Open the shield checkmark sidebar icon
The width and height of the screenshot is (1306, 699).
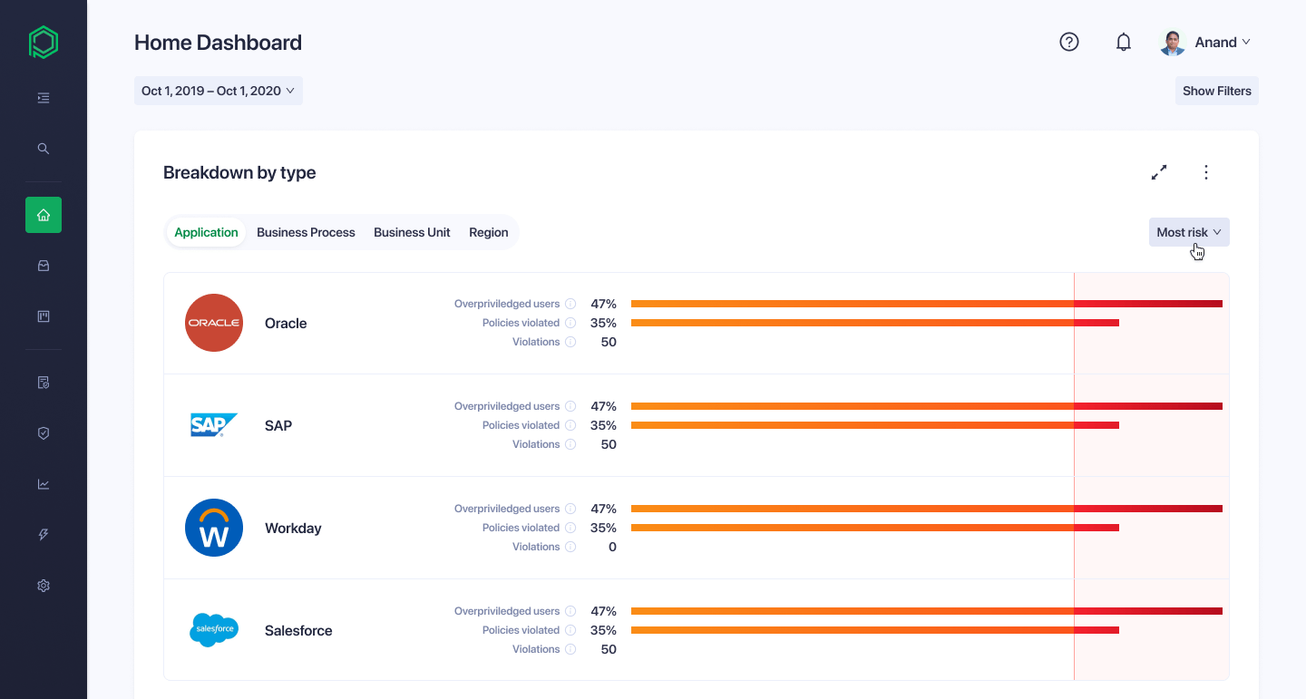[44, 433]
